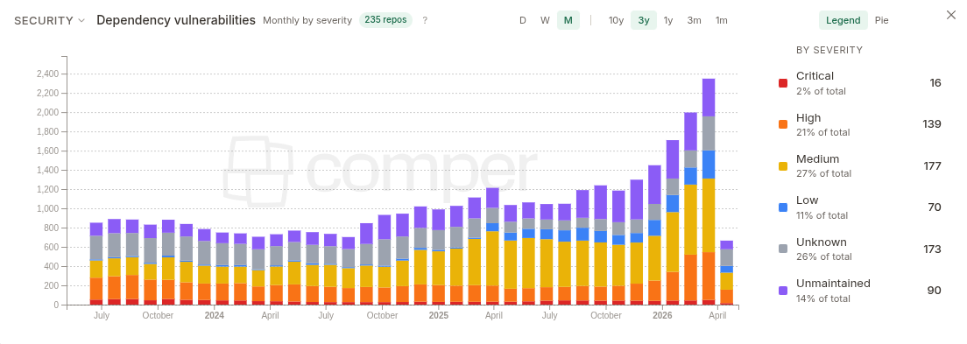
Task: Click the Unmaintained count value 90
Action: click(x=935, y=291)
